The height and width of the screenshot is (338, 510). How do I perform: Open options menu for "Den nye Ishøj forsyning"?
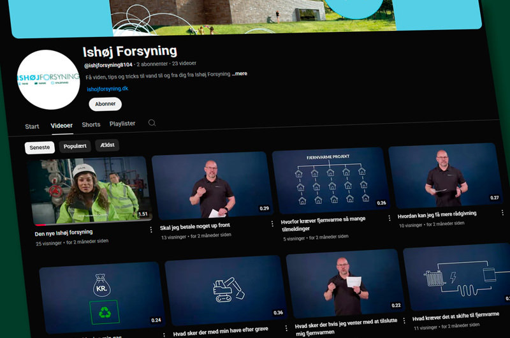tap(151, 230)
